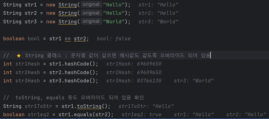Click the inline value "str1eq2: true"
Image resolution: width=269 pixels, height=119 pixels.
[x=142, y=115]
